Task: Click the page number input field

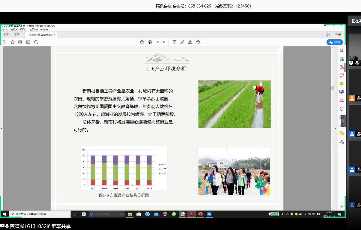Action: click(158, 42)
